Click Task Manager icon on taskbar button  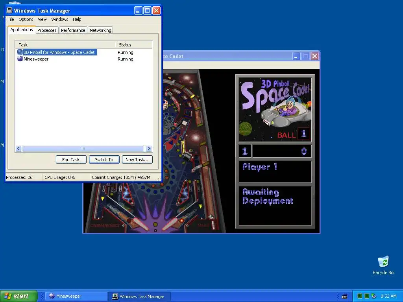115,296
